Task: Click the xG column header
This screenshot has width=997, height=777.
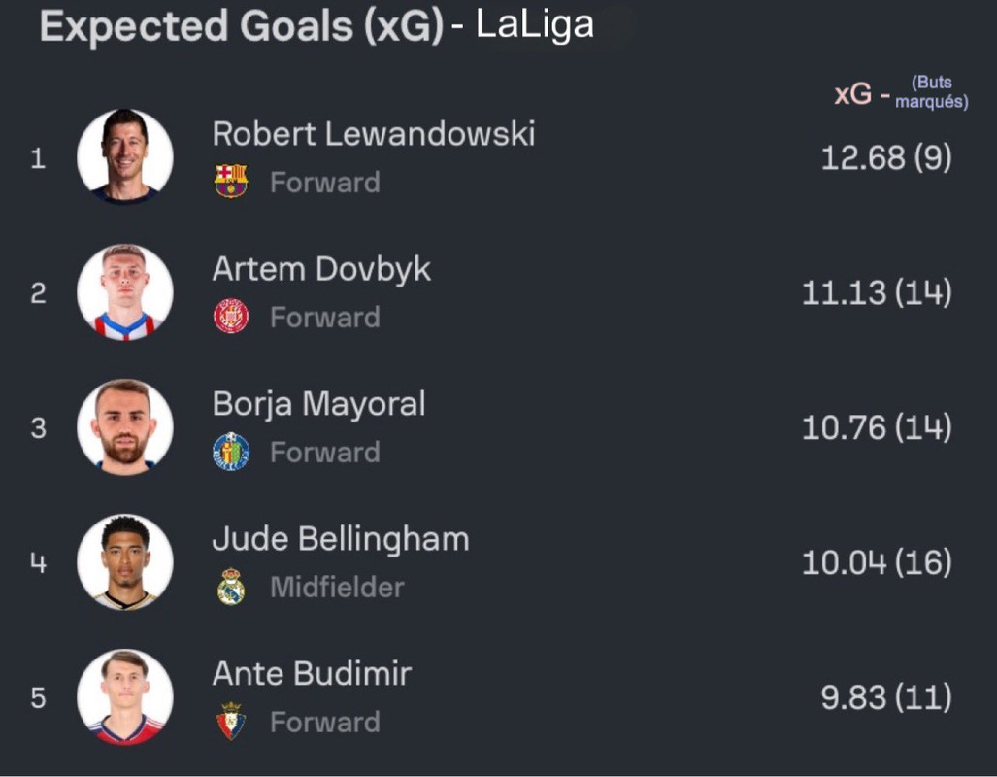Action: pos(852,94)
